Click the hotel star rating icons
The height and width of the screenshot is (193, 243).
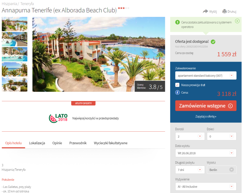tap(124, 8)
